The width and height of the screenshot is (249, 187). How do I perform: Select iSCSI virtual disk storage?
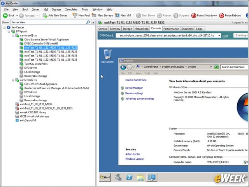pos(35,116)
